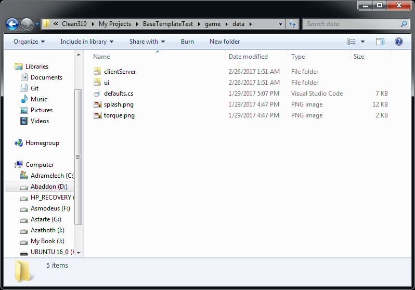Open the Git library

(x=34, y=88)
